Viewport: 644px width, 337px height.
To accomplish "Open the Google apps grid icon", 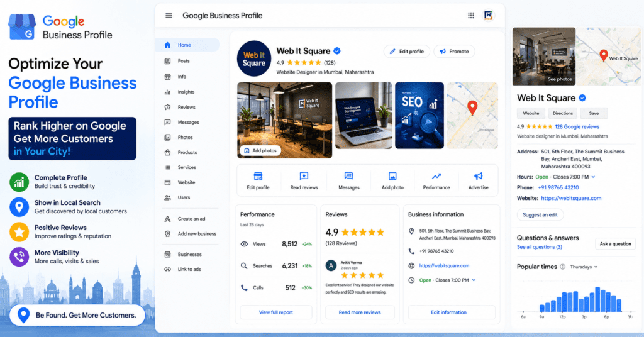I will (x=470, y=15).
